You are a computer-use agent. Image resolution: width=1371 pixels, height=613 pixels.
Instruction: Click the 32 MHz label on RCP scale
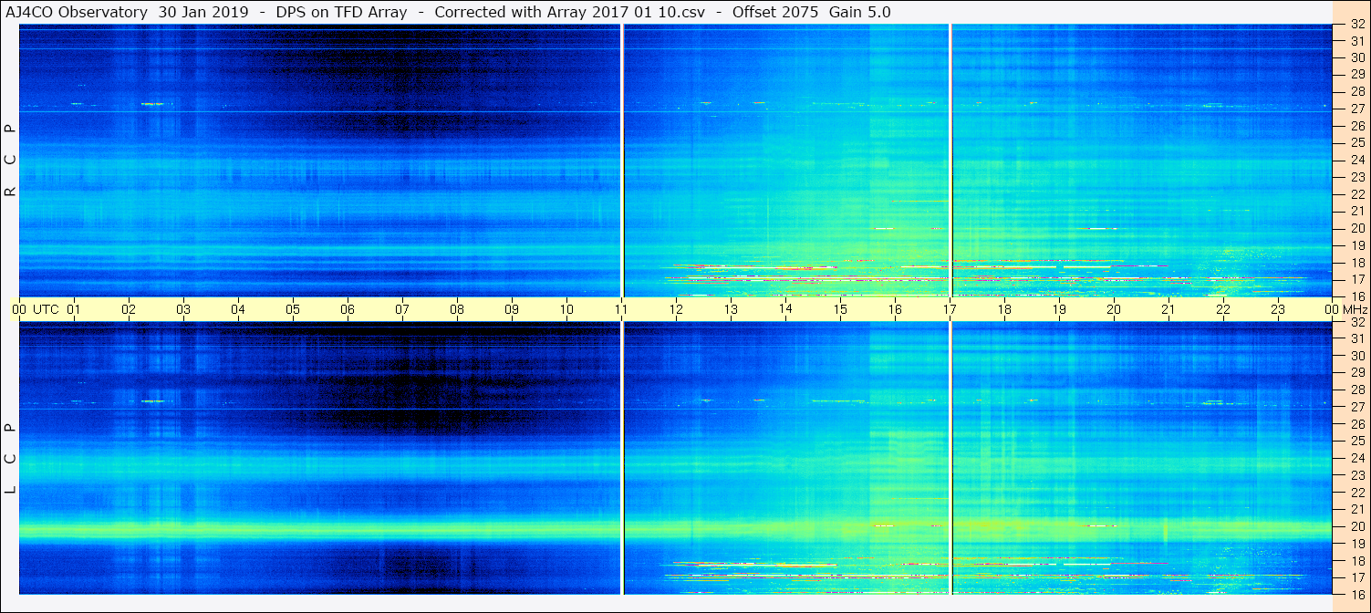click(1357, 26)
